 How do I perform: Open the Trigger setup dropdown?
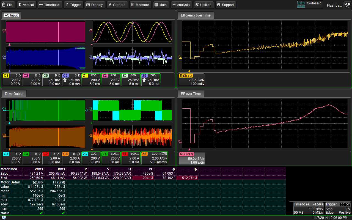(73, 5)
